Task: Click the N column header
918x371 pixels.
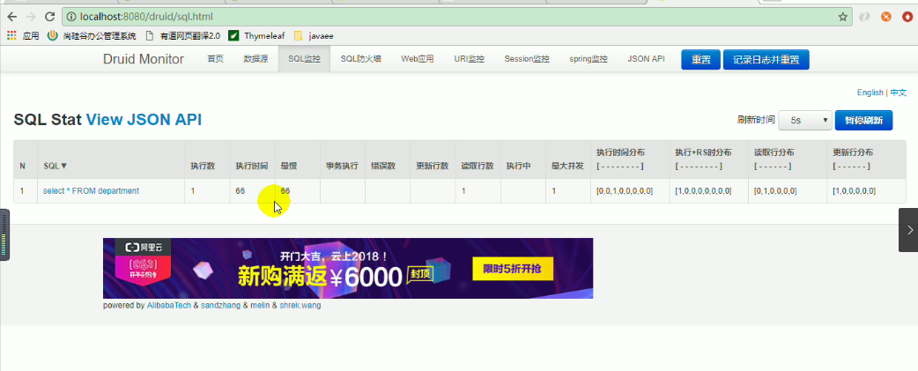Action: click(x=22, y=167)
